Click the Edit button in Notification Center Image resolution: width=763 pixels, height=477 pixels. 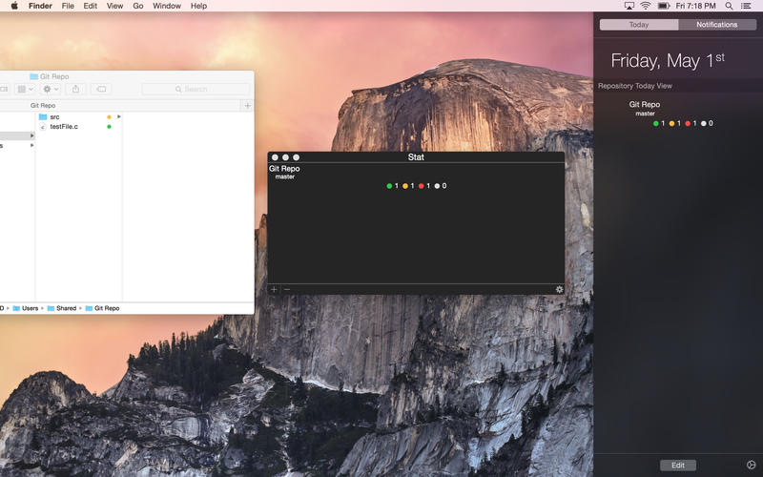tap(677, 465)
